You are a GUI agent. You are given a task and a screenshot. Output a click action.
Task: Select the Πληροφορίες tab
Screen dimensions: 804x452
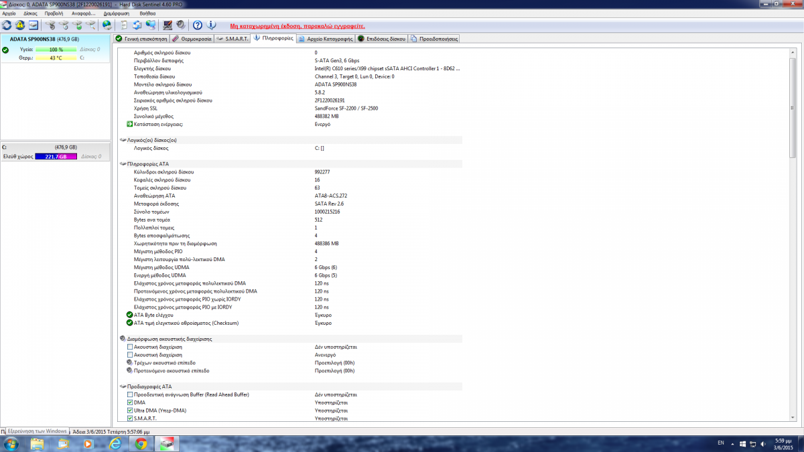coord(273,38)
